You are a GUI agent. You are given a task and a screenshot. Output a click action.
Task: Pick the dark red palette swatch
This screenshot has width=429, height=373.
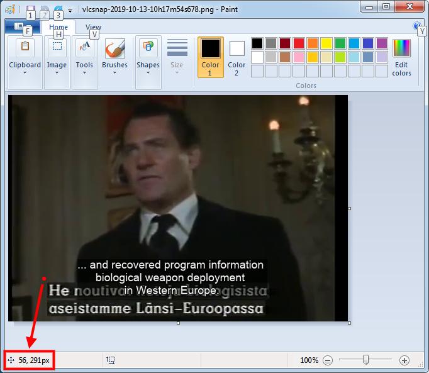[285, 43]
